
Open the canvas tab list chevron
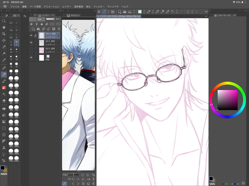206,16
